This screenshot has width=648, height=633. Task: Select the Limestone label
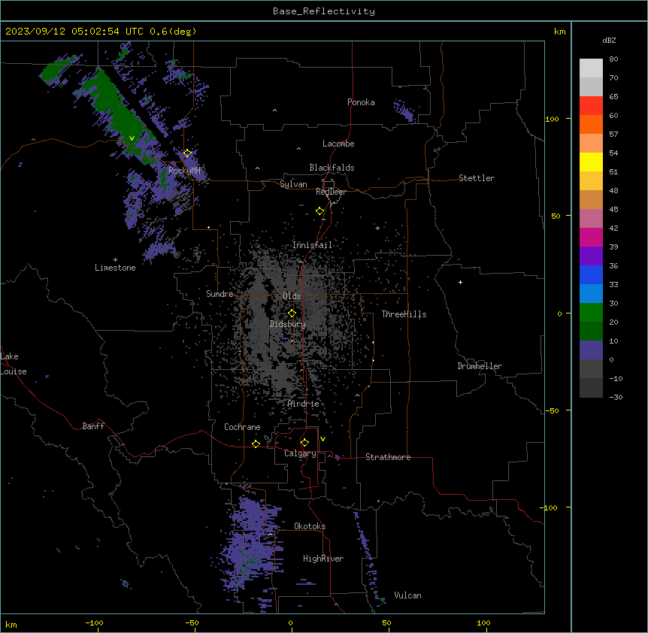tap(115, 268)
